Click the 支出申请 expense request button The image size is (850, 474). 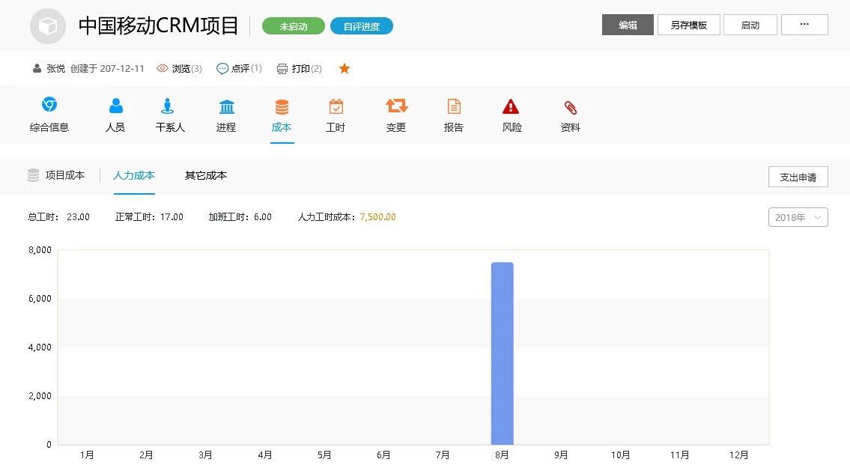(x=798, y=177)
